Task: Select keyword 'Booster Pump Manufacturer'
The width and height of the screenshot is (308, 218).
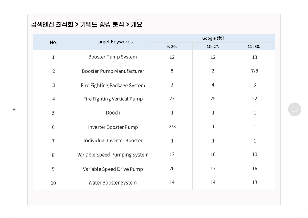Action: pyautogui.click(x=113, y=71)
